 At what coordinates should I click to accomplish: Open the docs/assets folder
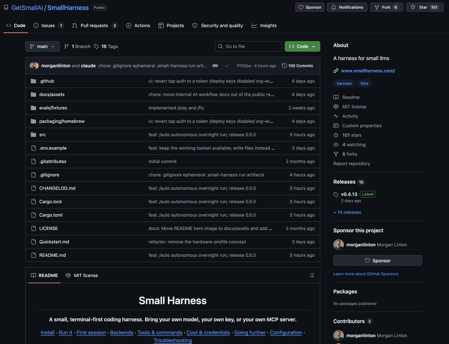tap(52, 94)
